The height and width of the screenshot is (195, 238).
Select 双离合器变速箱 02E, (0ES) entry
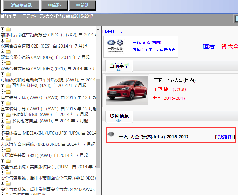pyautogui.click(x=44, y=46)
